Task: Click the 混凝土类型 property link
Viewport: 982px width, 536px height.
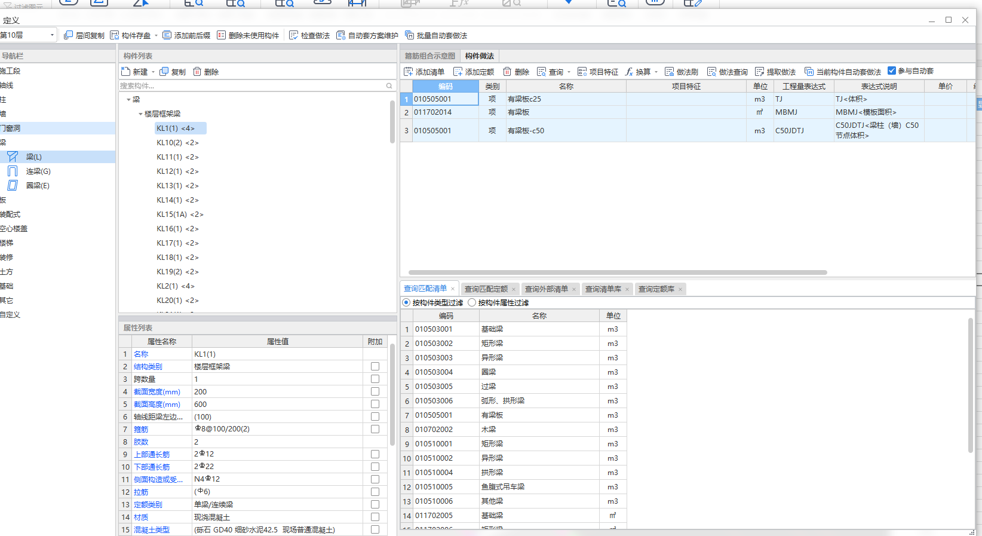Action: tap(152, 530)
